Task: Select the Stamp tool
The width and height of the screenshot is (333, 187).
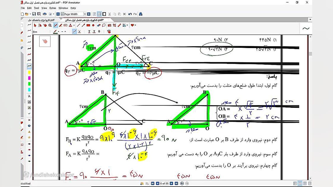Action: coord(70,26)
